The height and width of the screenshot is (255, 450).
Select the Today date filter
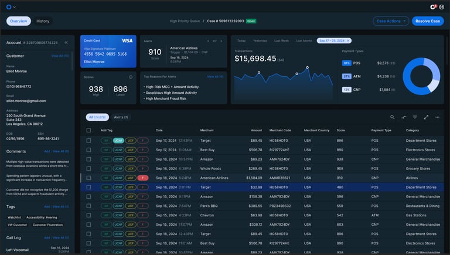coord(241,41)
